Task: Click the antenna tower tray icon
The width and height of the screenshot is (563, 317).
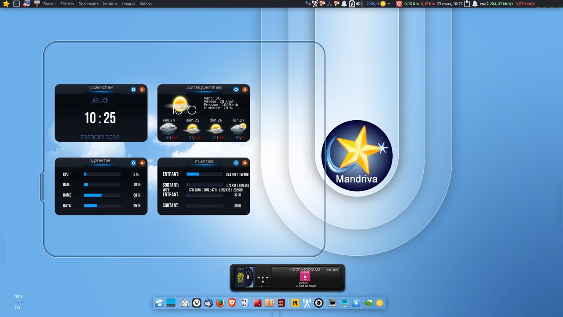Action: point(315,4)
